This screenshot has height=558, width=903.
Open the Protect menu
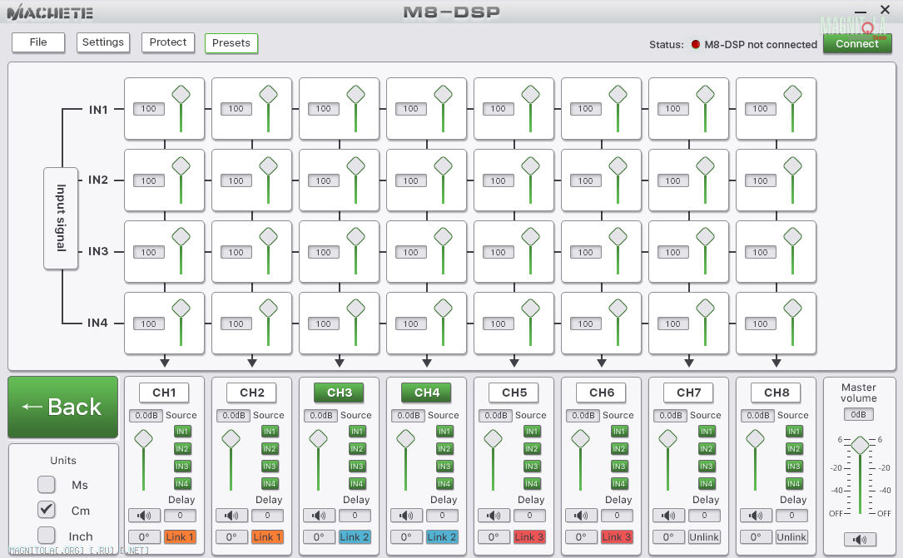click(168, 42)
